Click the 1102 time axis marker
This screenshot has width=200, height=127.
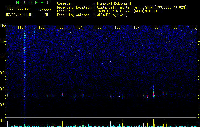(40, 27)
